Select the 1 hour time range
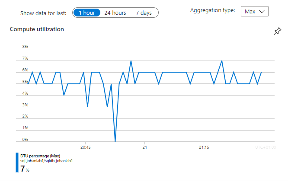 (87, 13)
